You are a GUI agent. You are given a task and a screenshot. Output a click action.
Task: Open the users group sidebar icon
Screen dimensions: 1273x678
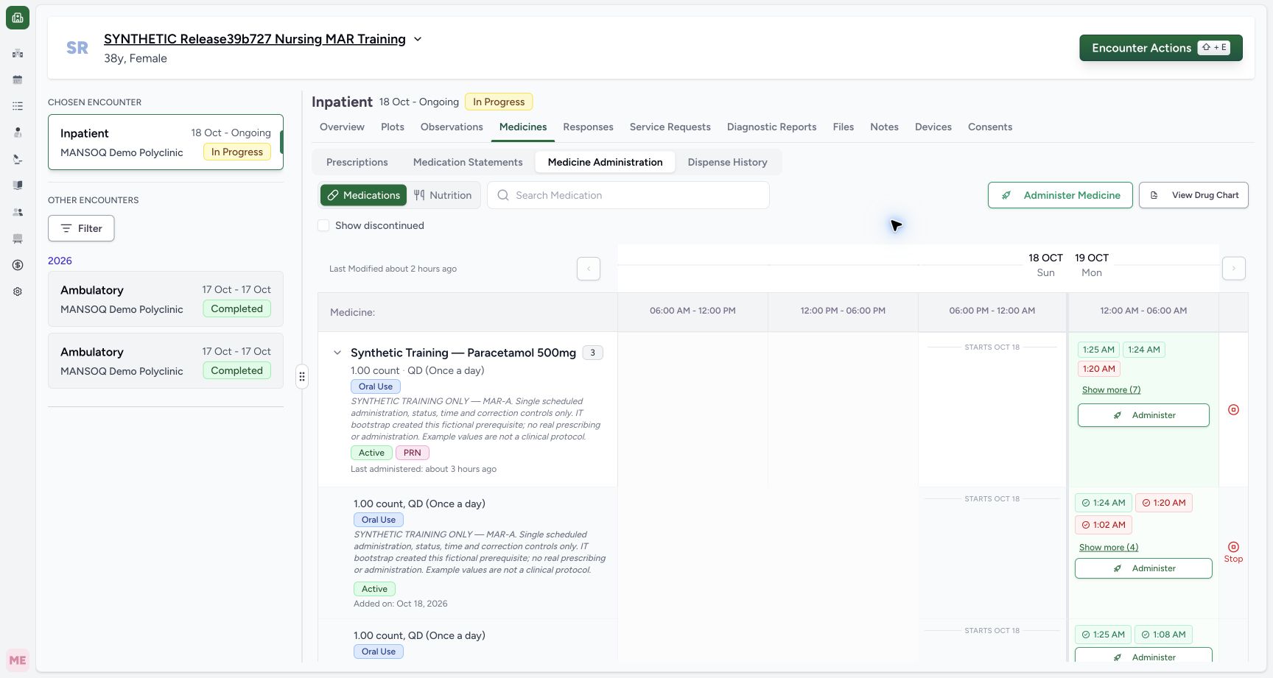pos(18,212)
